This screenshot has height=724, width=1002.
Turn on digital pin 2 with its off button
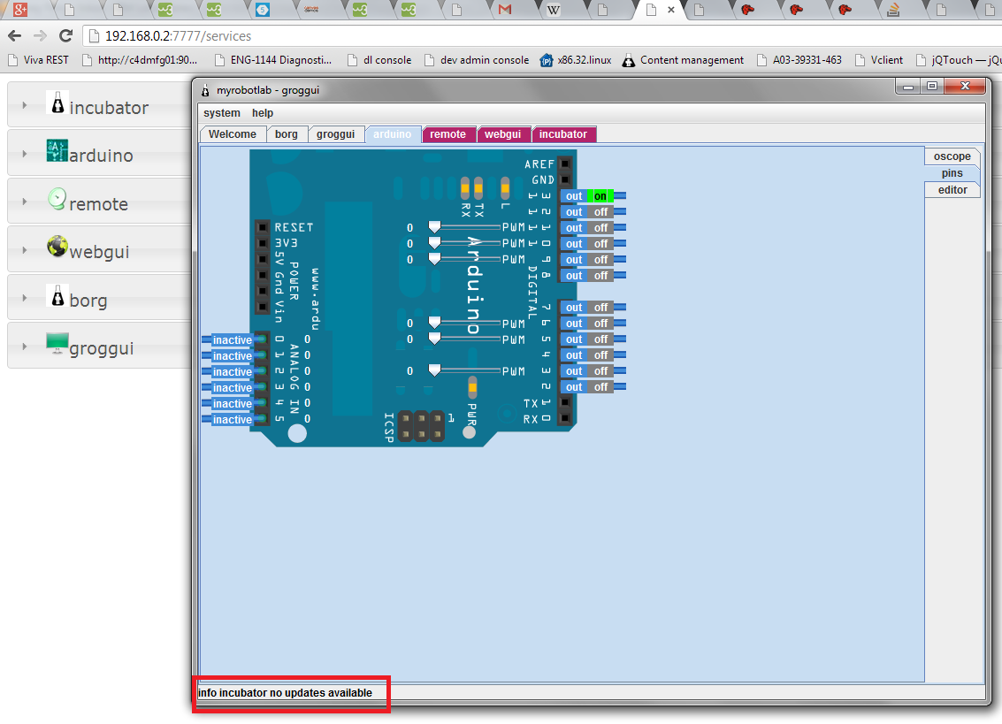pyautogui.click(x=600, y=387)
